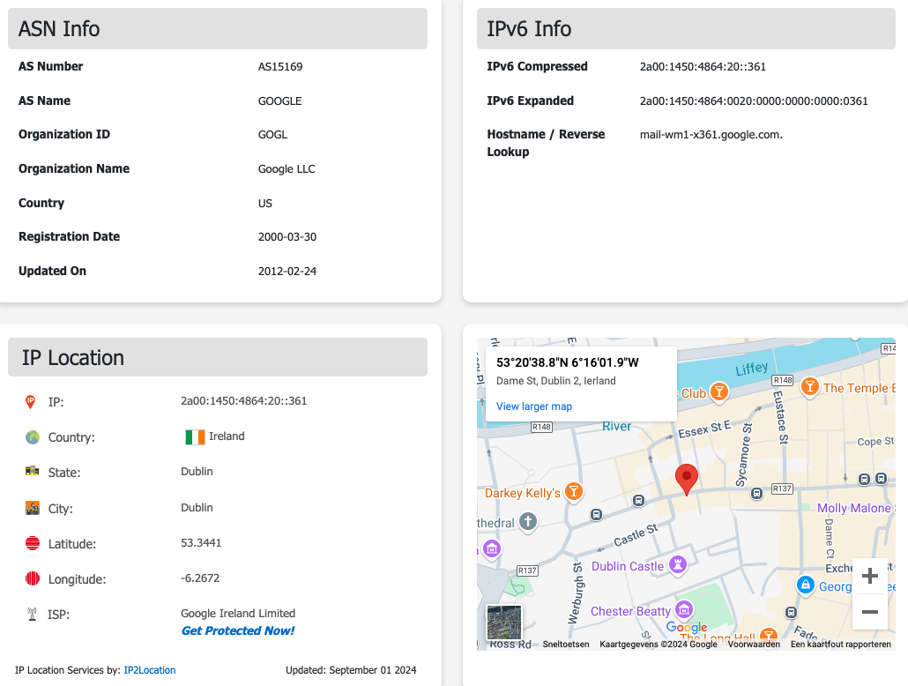Select the Chester Beatty museum marker
The image size is (908, 686).
click(x=684, y=610)
